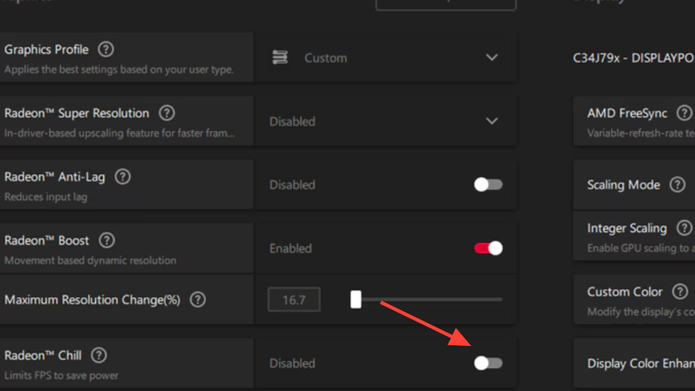Click the 16.7 resolution change value field

[294, 300]
